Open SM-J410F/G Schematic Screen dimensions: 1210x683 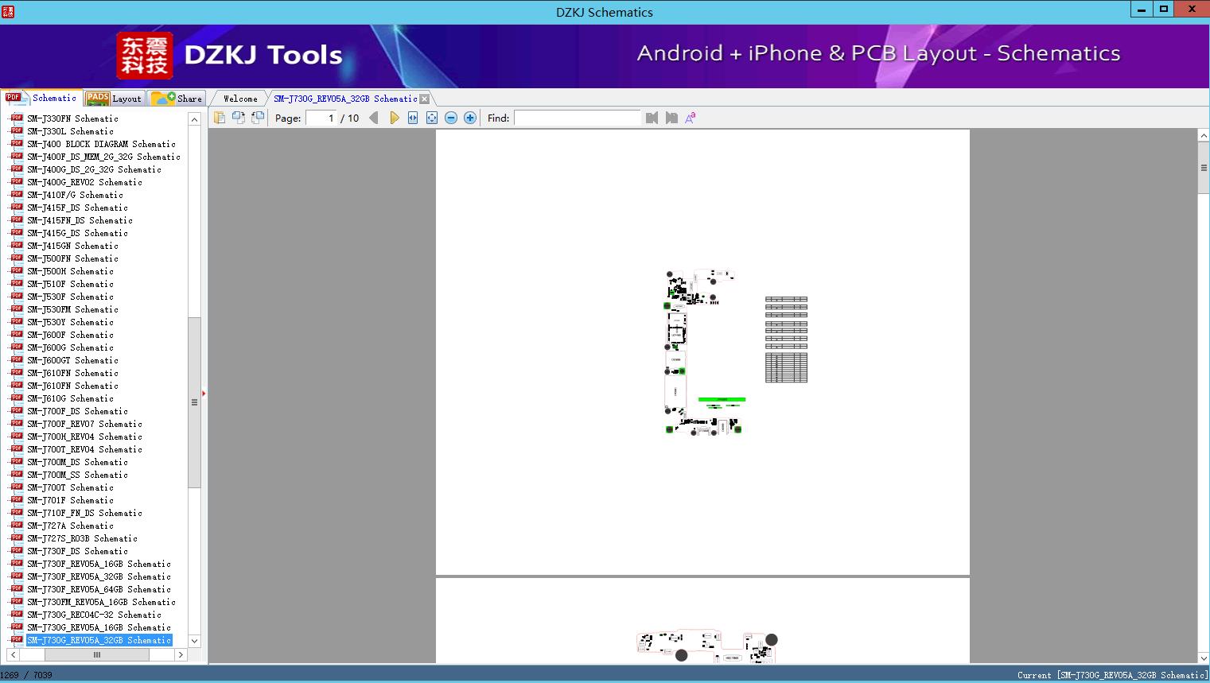[75, 195]
